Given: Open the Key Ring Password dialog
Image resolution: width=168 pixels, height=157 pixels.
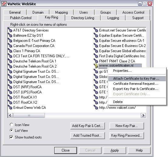Looking at the screenshot, I should click(x=126, y=135).
